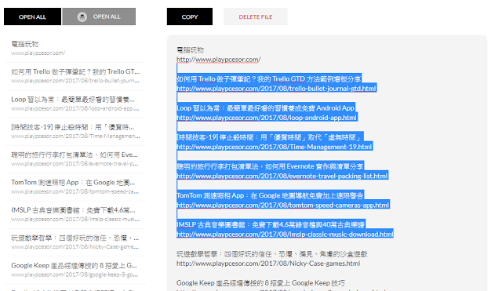502x291 pixels.
Task: Click the DELETE FILE button
Action: click(x=256, y=16)
